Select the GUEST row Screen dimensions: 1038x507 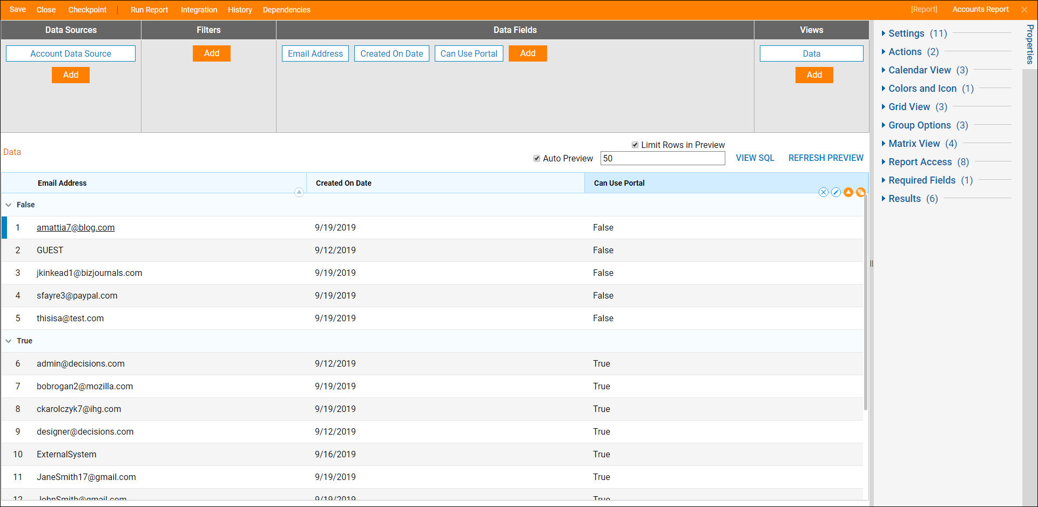click(x=432, y=251)
